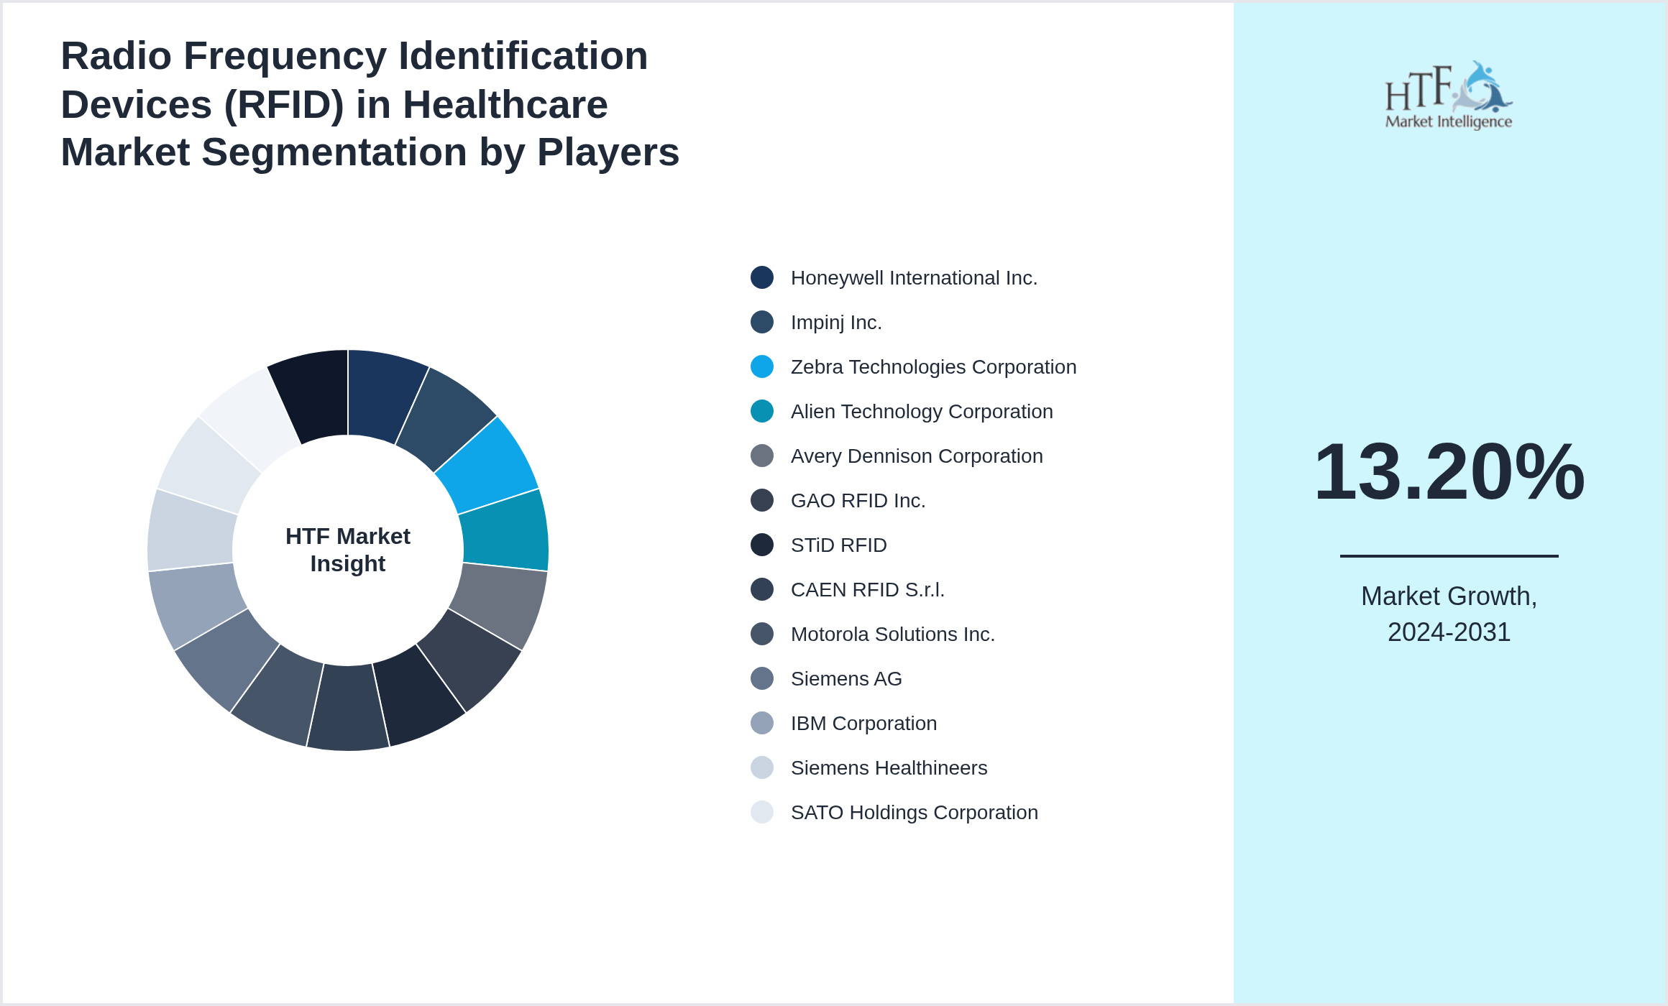Click the Impinj Inc. legend color dot
The image size is (1668, 1006).
click(x=762, y=322)
